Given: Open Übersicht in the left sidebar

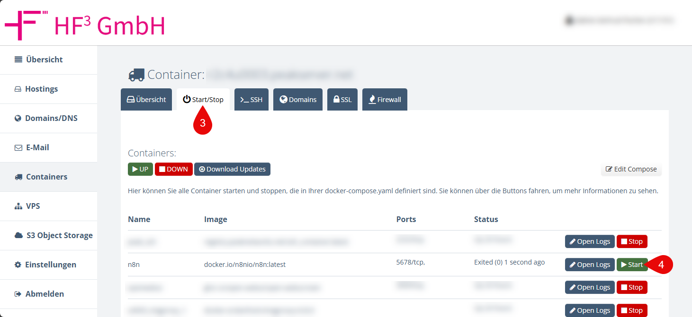Looking at the screenshot, I should pyautogui.click(x=44, y=60).
